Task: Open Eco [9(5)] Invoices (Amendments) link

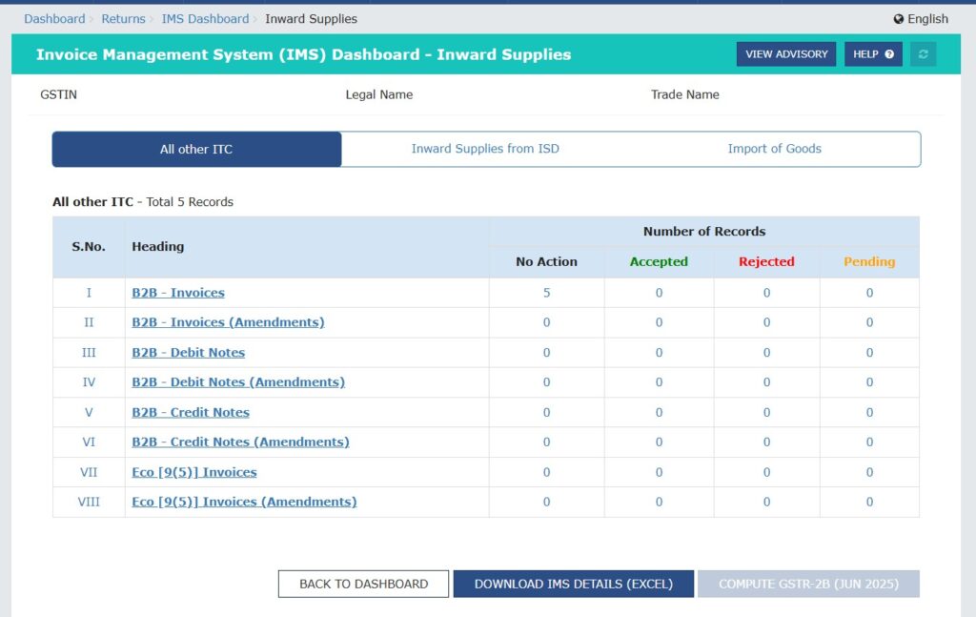Action: (244, 502)
